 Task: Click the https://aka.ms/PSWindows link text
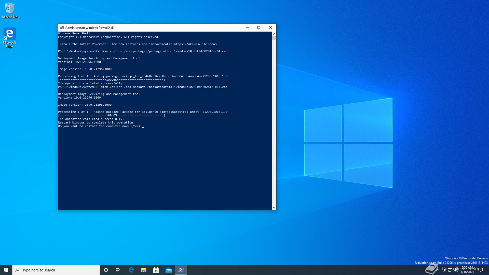[195, 44]
